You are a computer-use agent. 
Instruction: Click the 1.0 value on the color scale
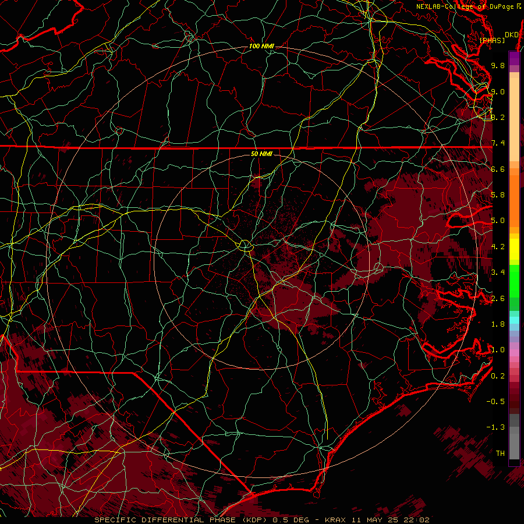498,350
